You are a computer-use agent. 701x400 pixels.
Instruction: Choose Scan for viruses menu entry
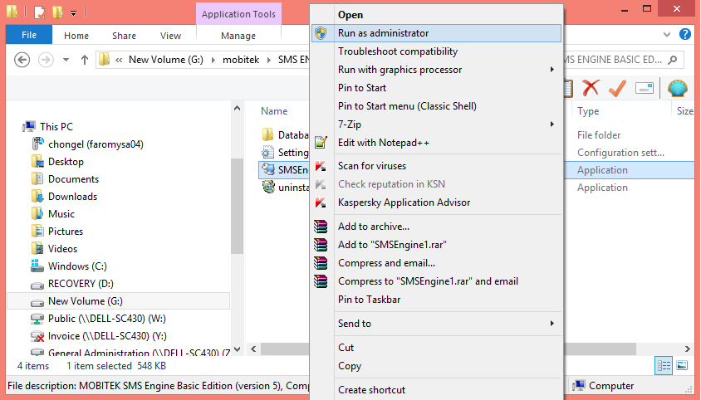[x=372, y=166]
